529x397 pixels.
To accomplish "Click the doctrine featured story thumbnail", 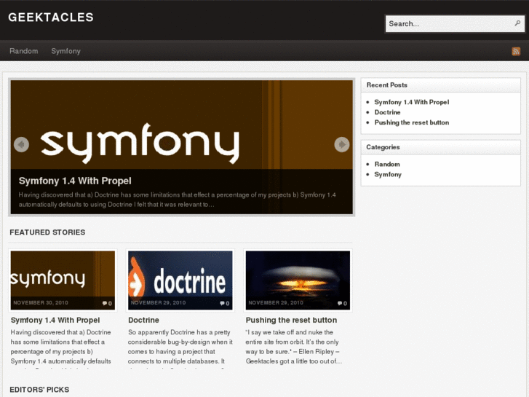I will click(x=180, y=280).
